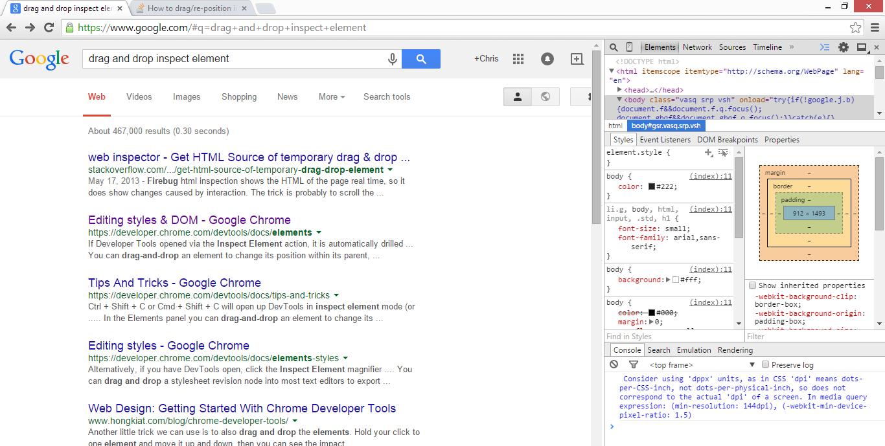Viewport: 885px width, 446px height.
Task: Expand the <head> node in DOM tree
Action: pos(620,90)
